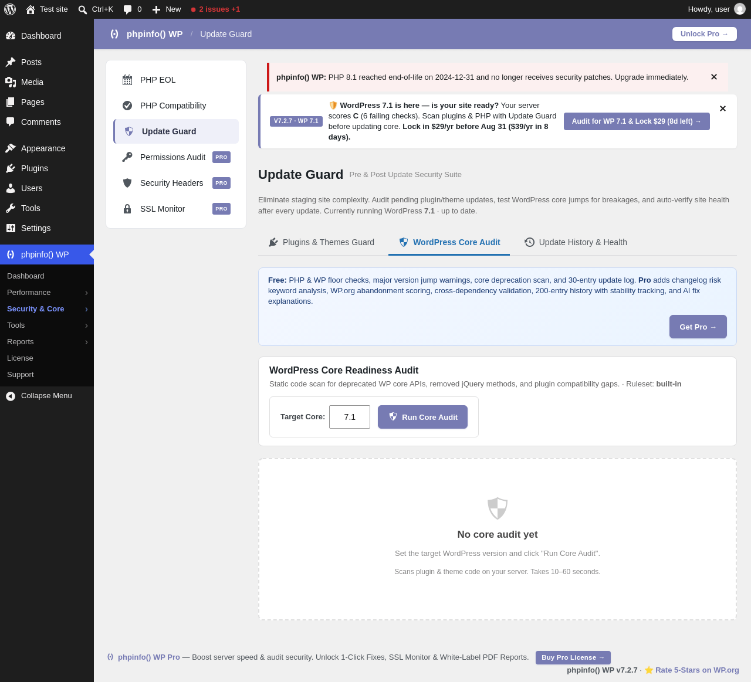The image size is (751, 682).
Task: Click the 'Pre & Post Update Security Suite' subtitle
Action: (x=405, y=175)
